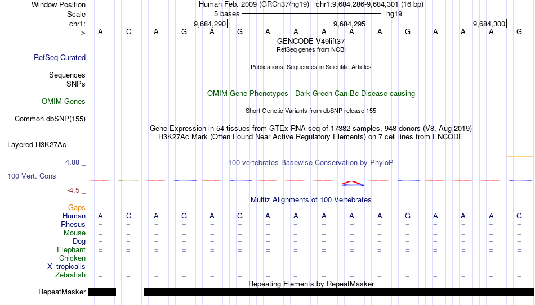Click the OMIM Genes track label
Screen dimensions: 535x305
point(63,102)
